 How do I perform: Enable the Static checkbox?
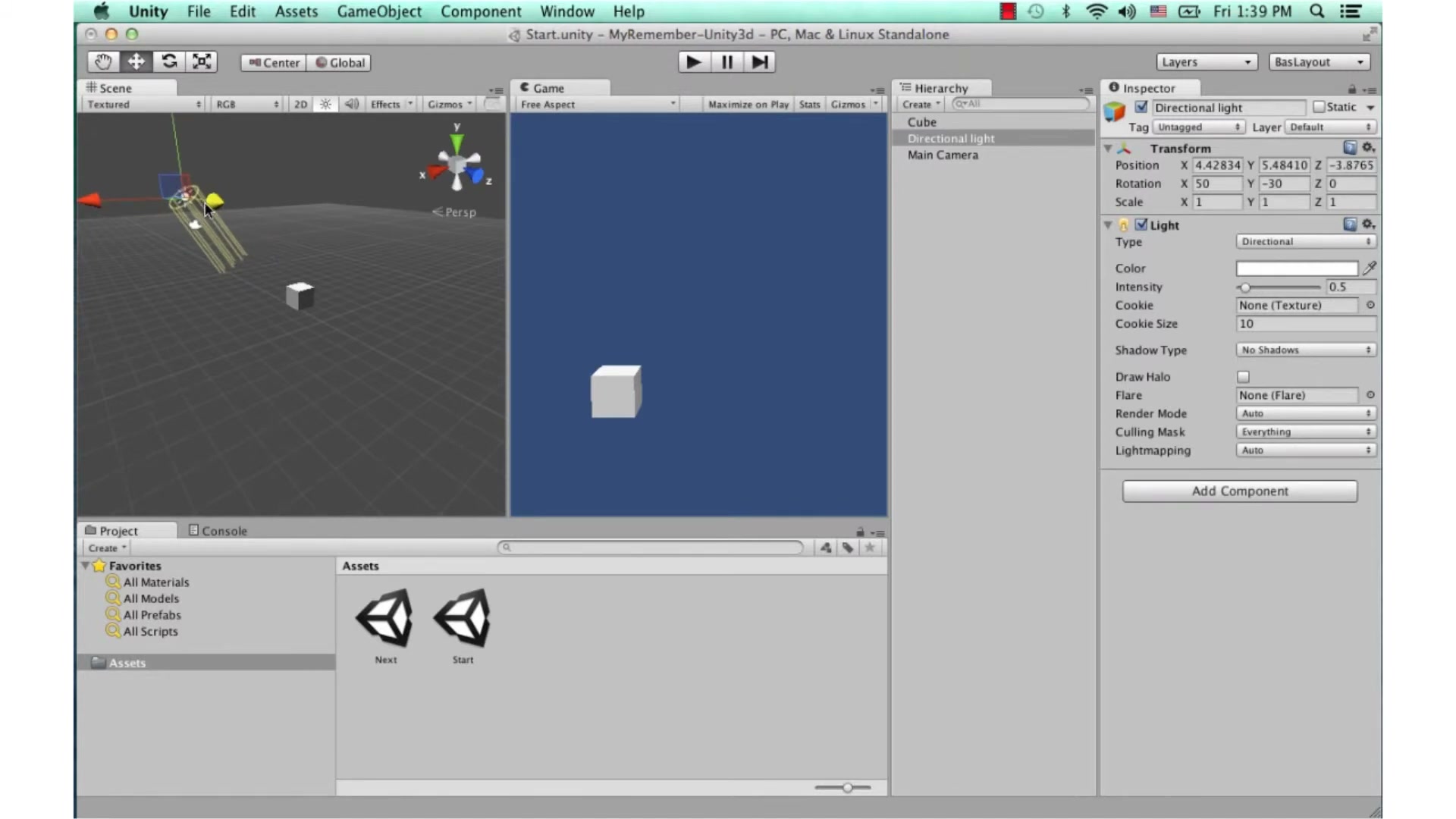coord(1319,107)
